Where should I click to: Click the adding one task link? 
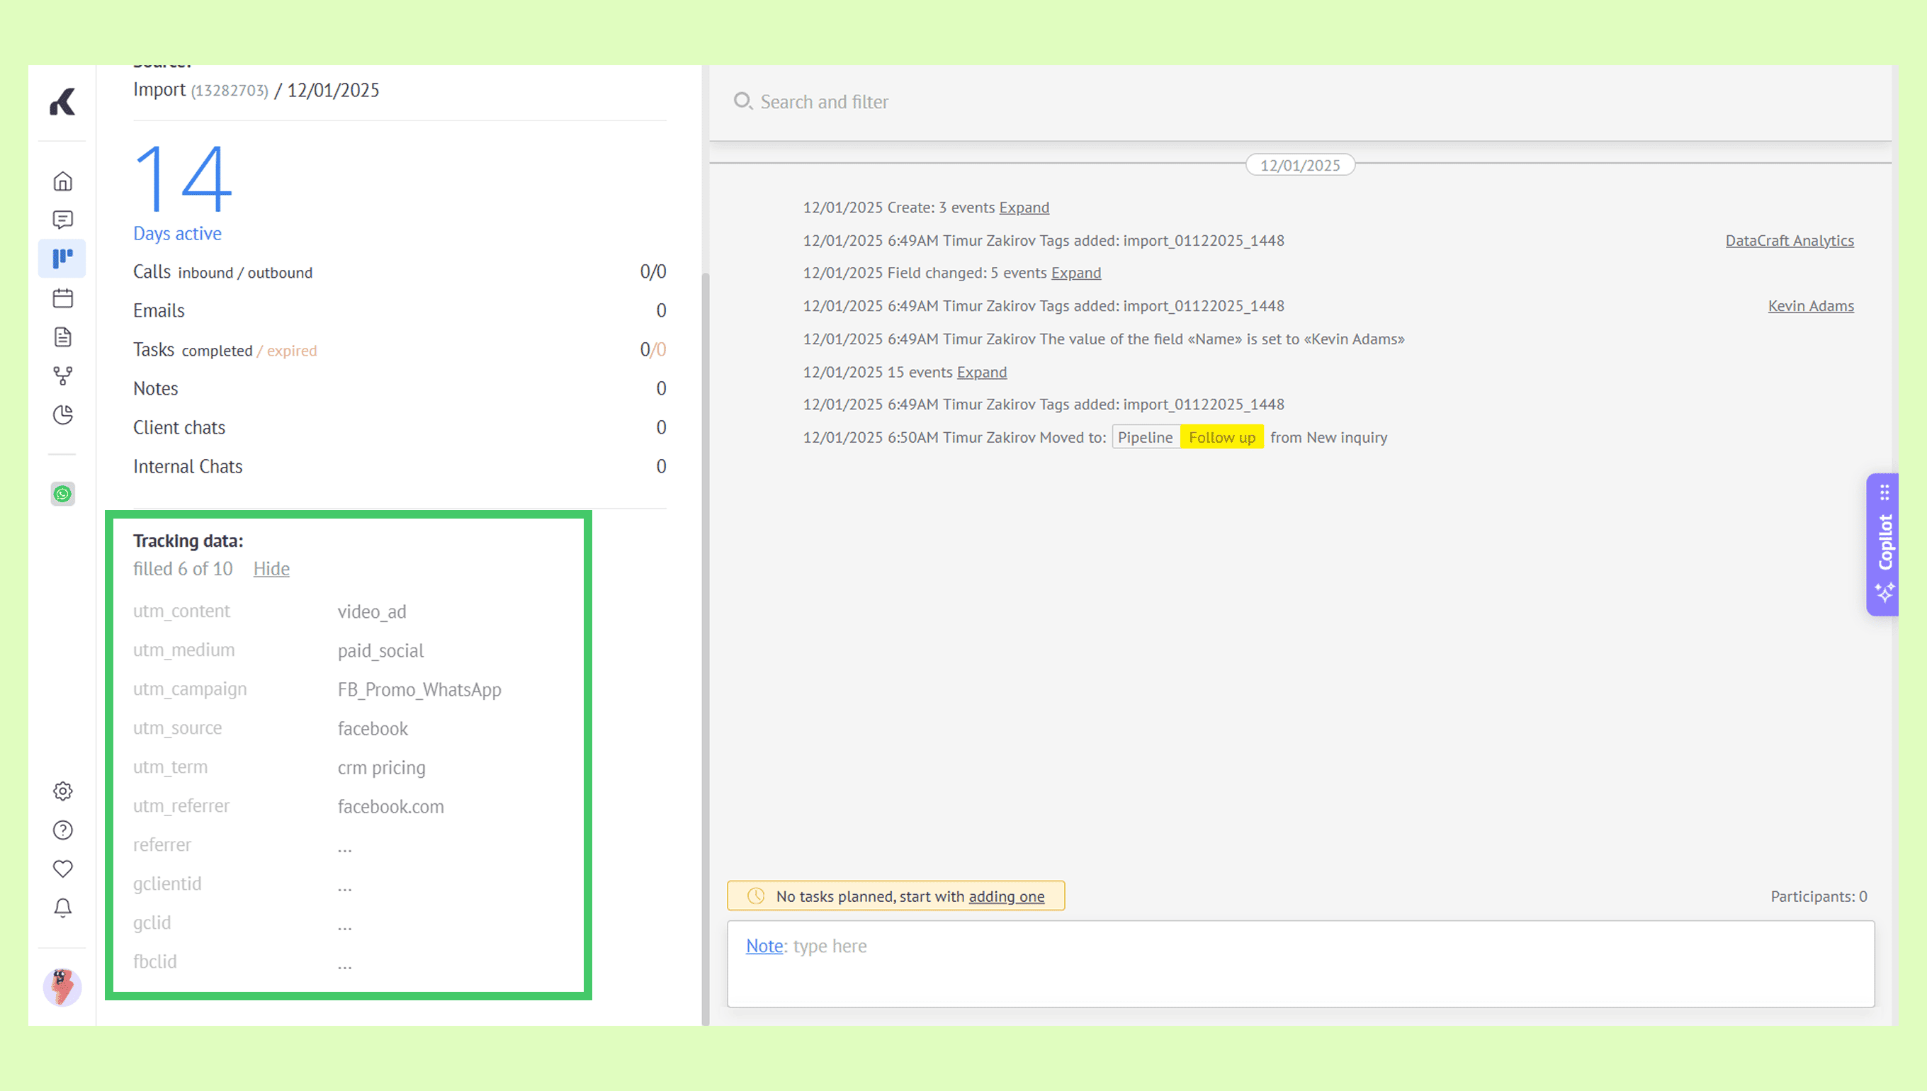(x=1005, y=897)
